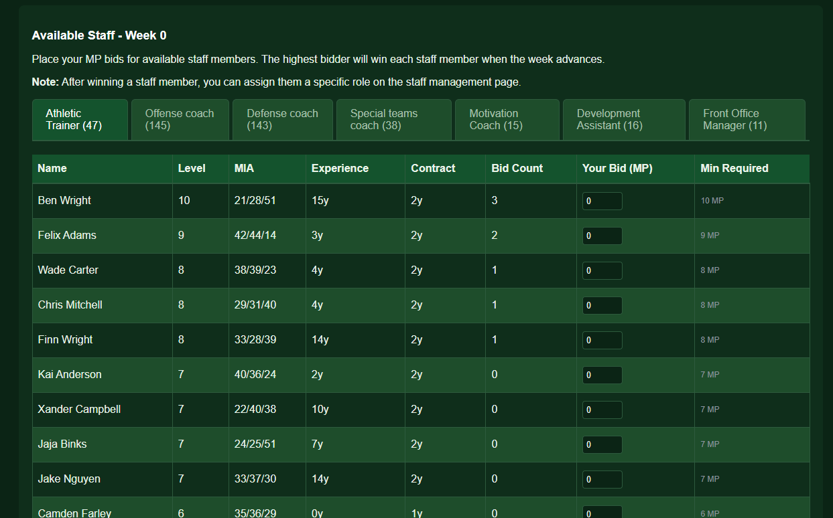Image resolution: width=833 pixels, height=518 pixels.
Task: Click the Bid Count column header
Action: coord(517,169)
